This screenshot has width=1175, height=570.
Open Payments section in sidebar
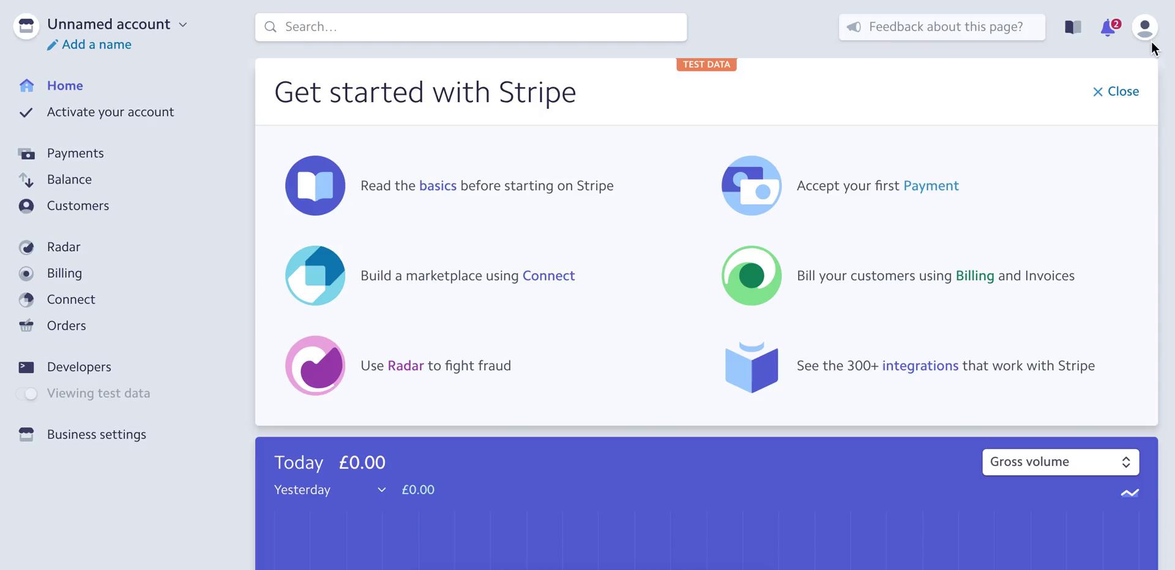[75, 154]
